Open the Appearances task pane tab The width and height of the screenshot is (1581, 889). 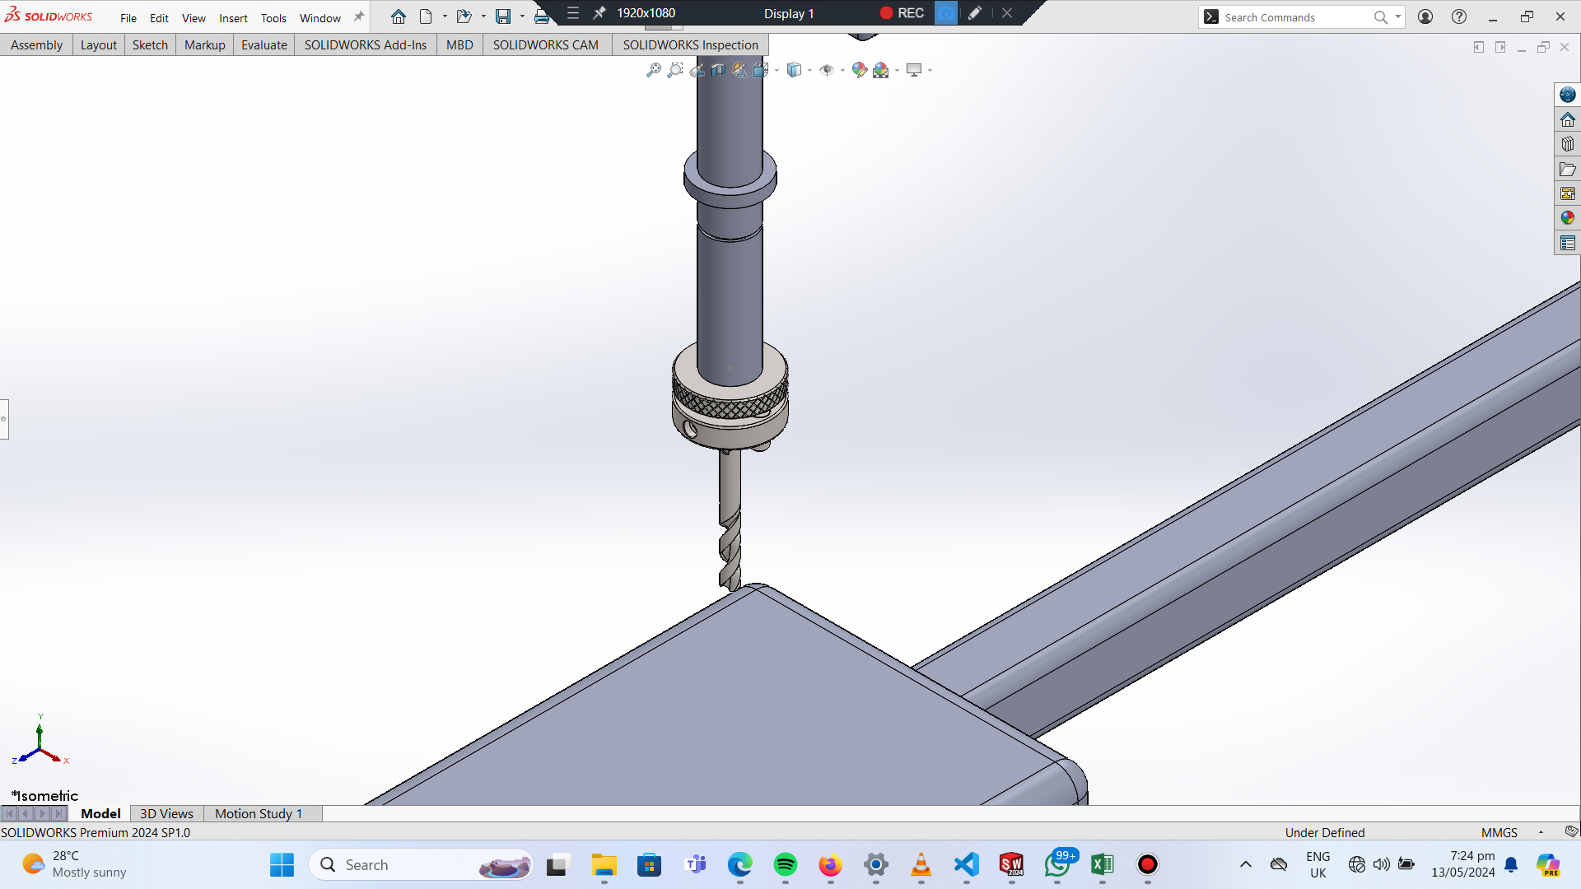(1567, 218)
